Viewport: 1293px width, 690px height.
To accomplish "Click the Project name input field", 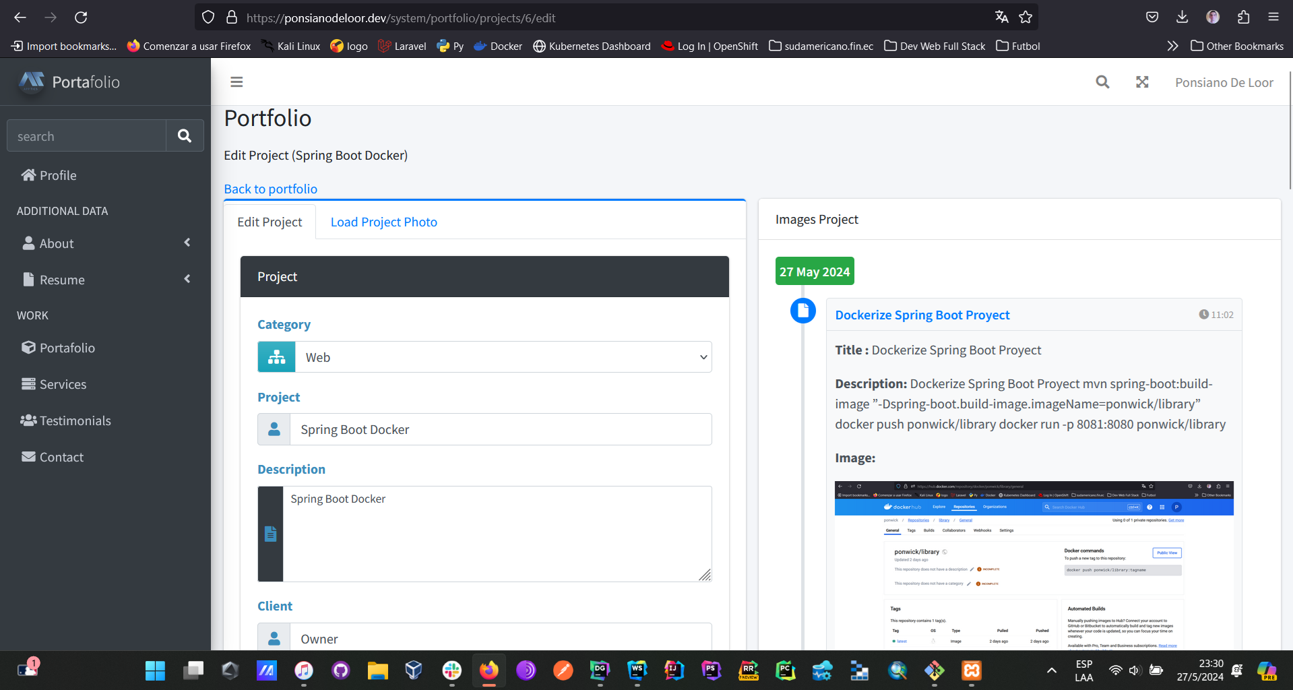I will (500, 430).
